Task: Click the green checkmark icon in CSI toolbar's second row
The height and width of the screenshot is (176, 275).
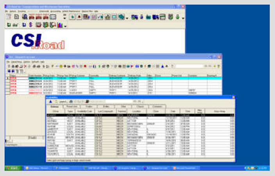Action: (x=16, y=25)
